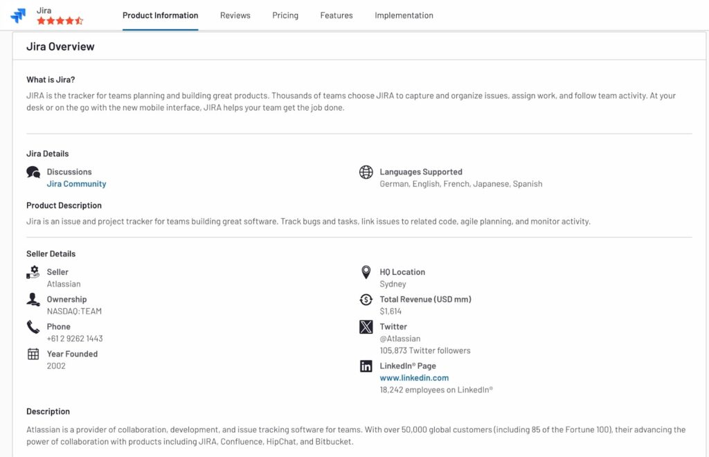709x457 pixels.
Task: Click the year founded value 2002
Action: click(56, 366)
